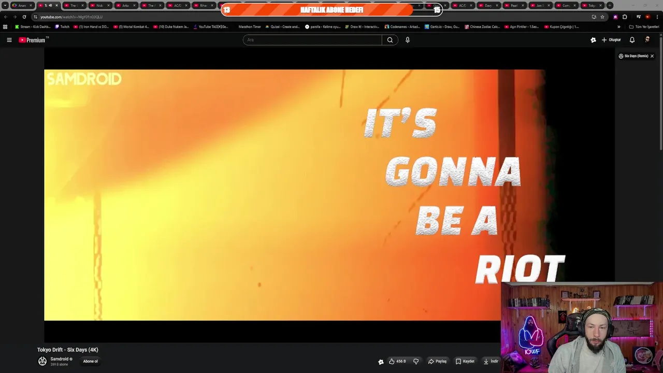The image size is (663, 373).
Task: Subscribe with the Abone ol button
Action: point(90,361)
